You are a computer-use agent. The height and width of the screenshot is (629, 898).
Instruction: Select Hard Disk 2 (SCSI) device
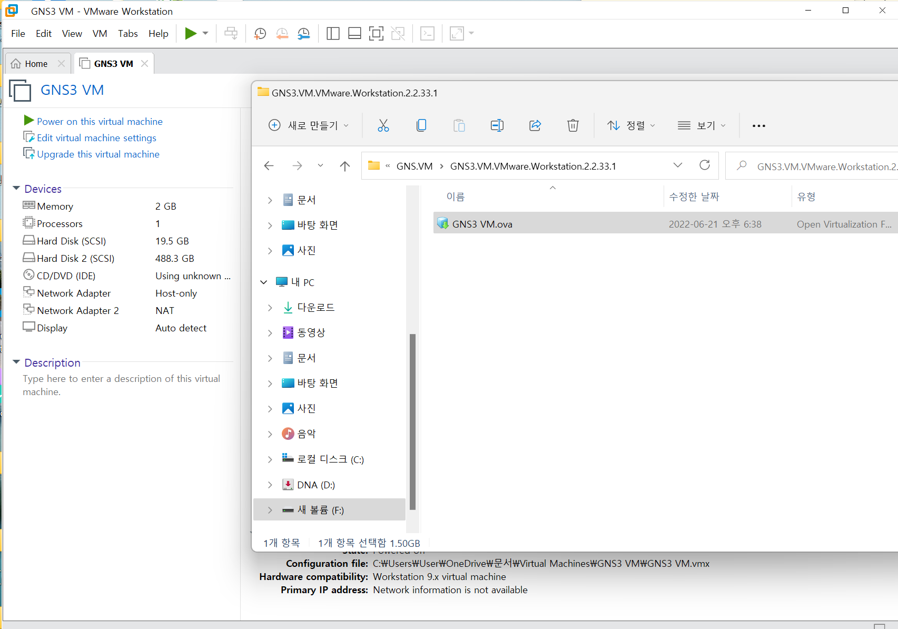pyautogui.click(x=126, y=259)
